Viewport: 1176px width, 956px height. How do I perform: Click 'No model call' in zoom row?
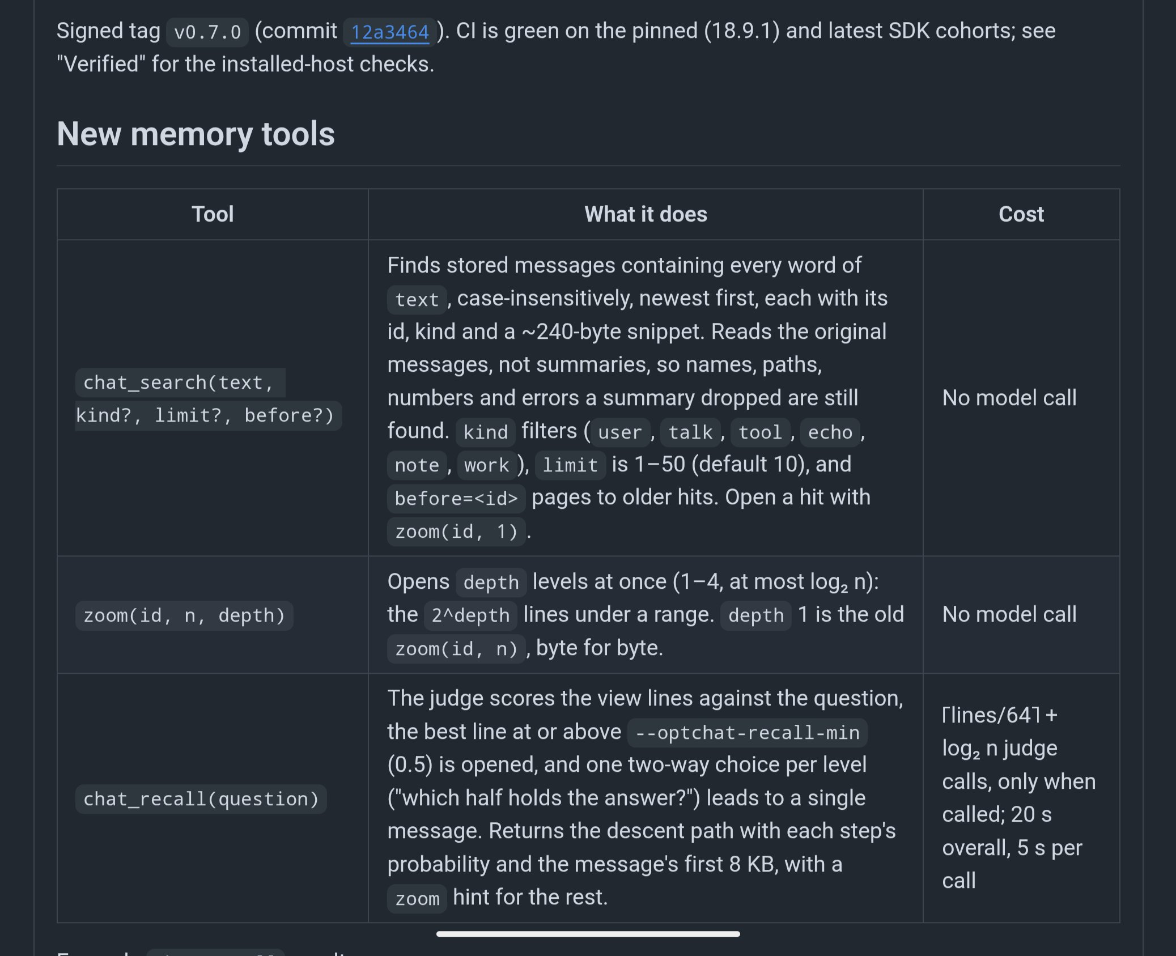point(1009,614)
